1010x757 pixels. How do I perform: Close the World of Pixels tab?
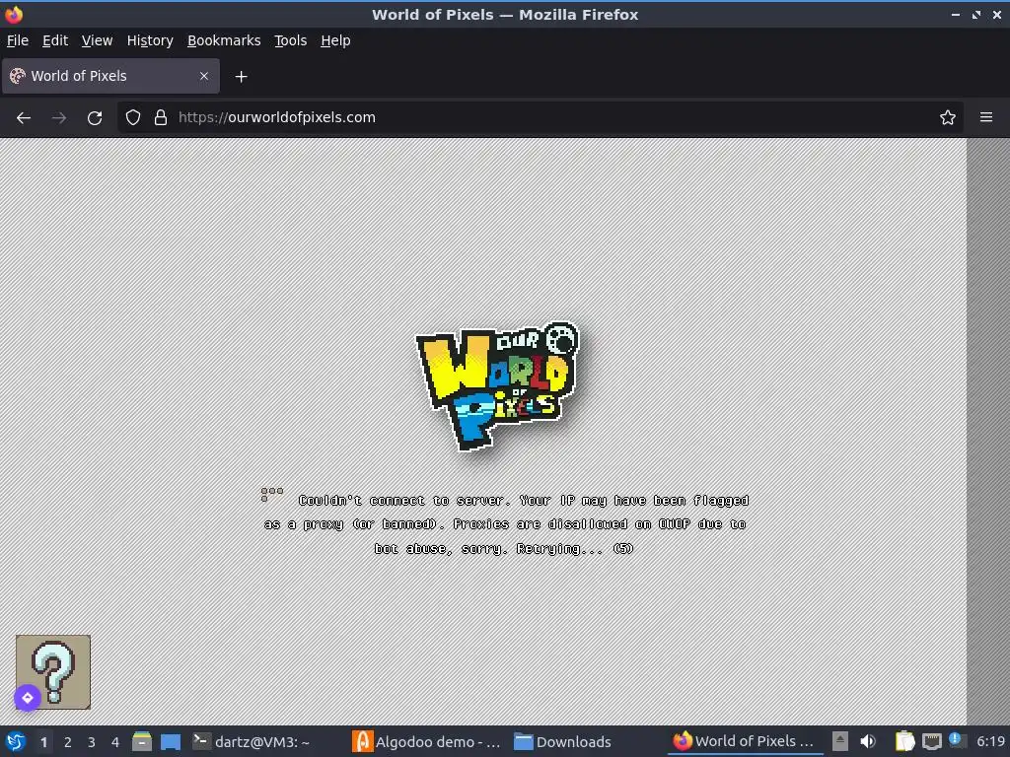click(203, 76)
